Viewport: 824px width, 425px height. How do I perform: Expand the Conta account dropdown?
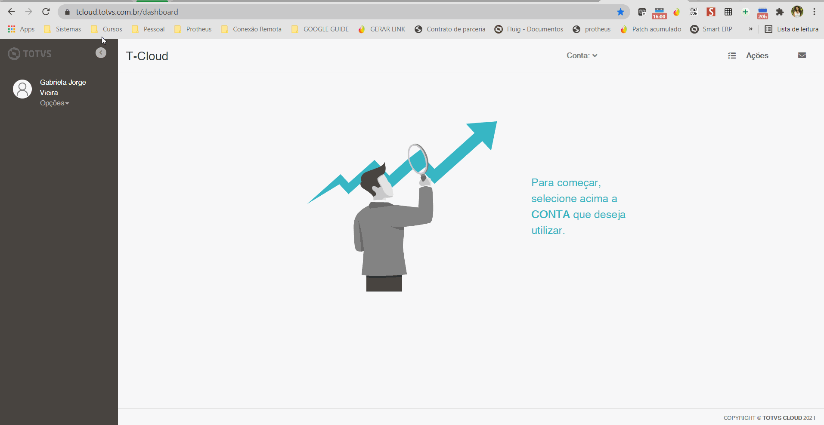[582, 55]
